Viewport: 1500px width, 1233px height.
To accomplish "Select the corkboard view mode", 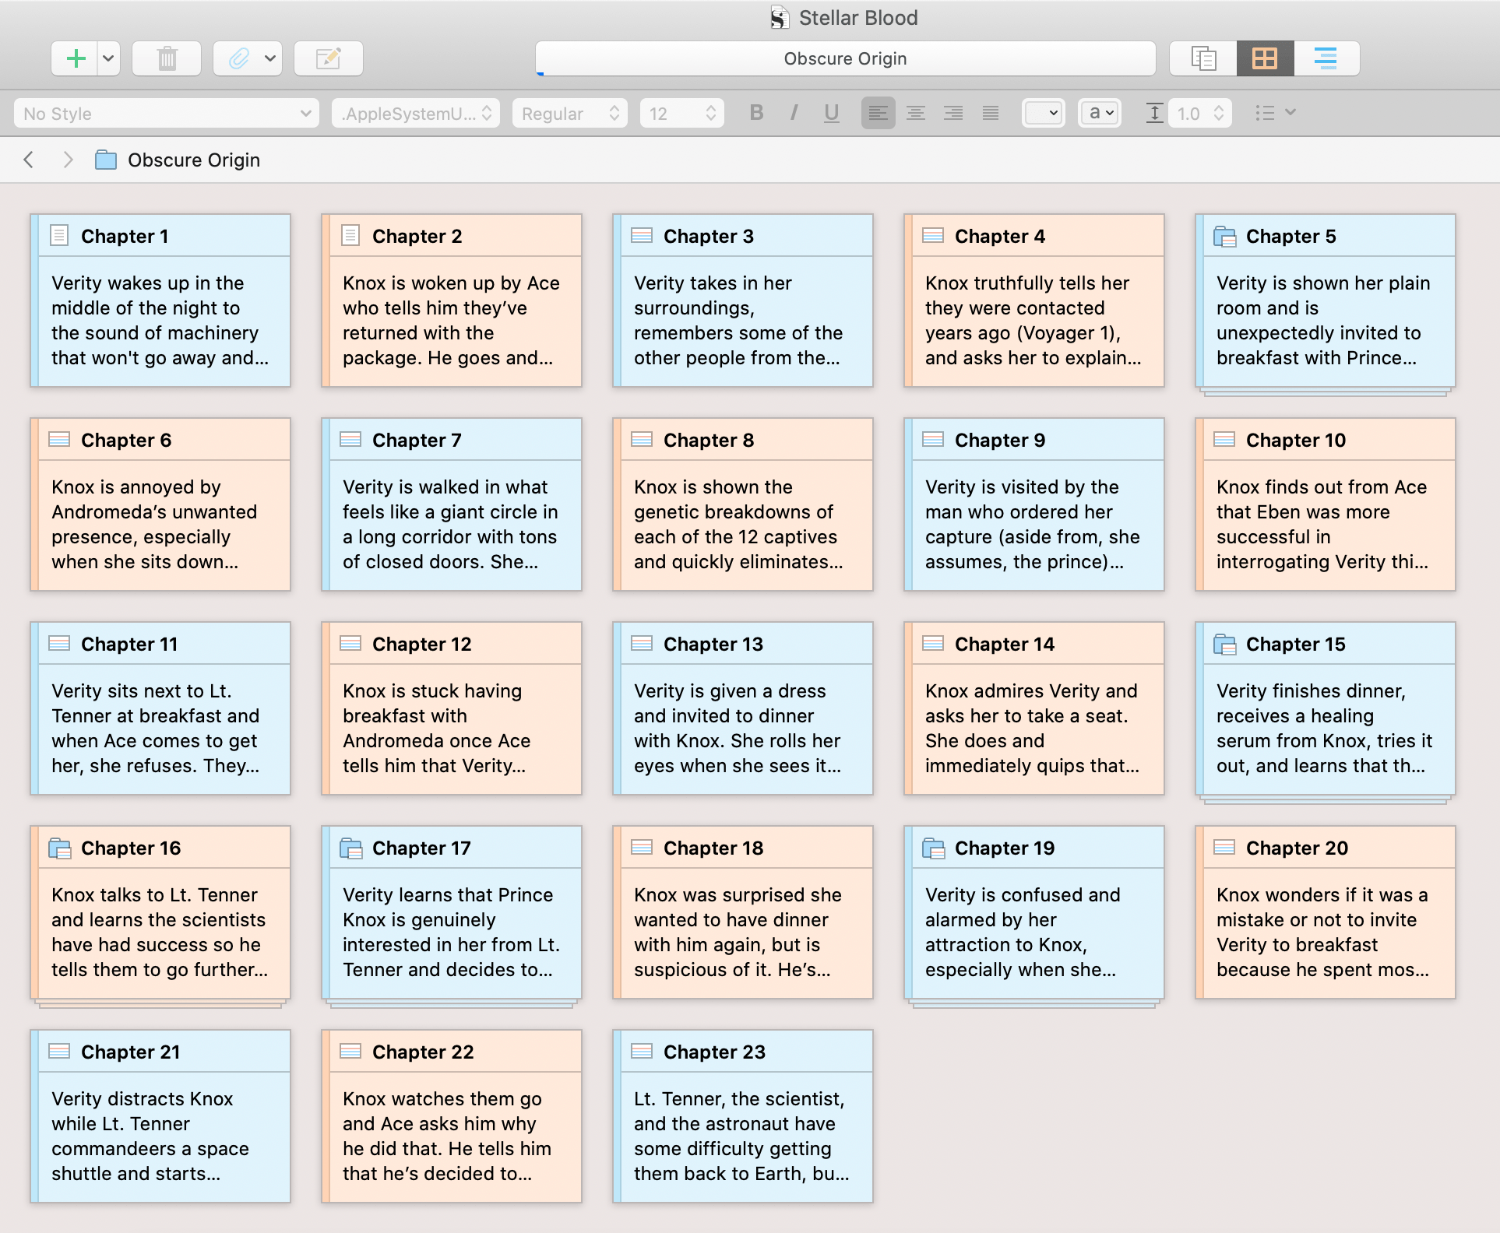I will [1265, 58].
